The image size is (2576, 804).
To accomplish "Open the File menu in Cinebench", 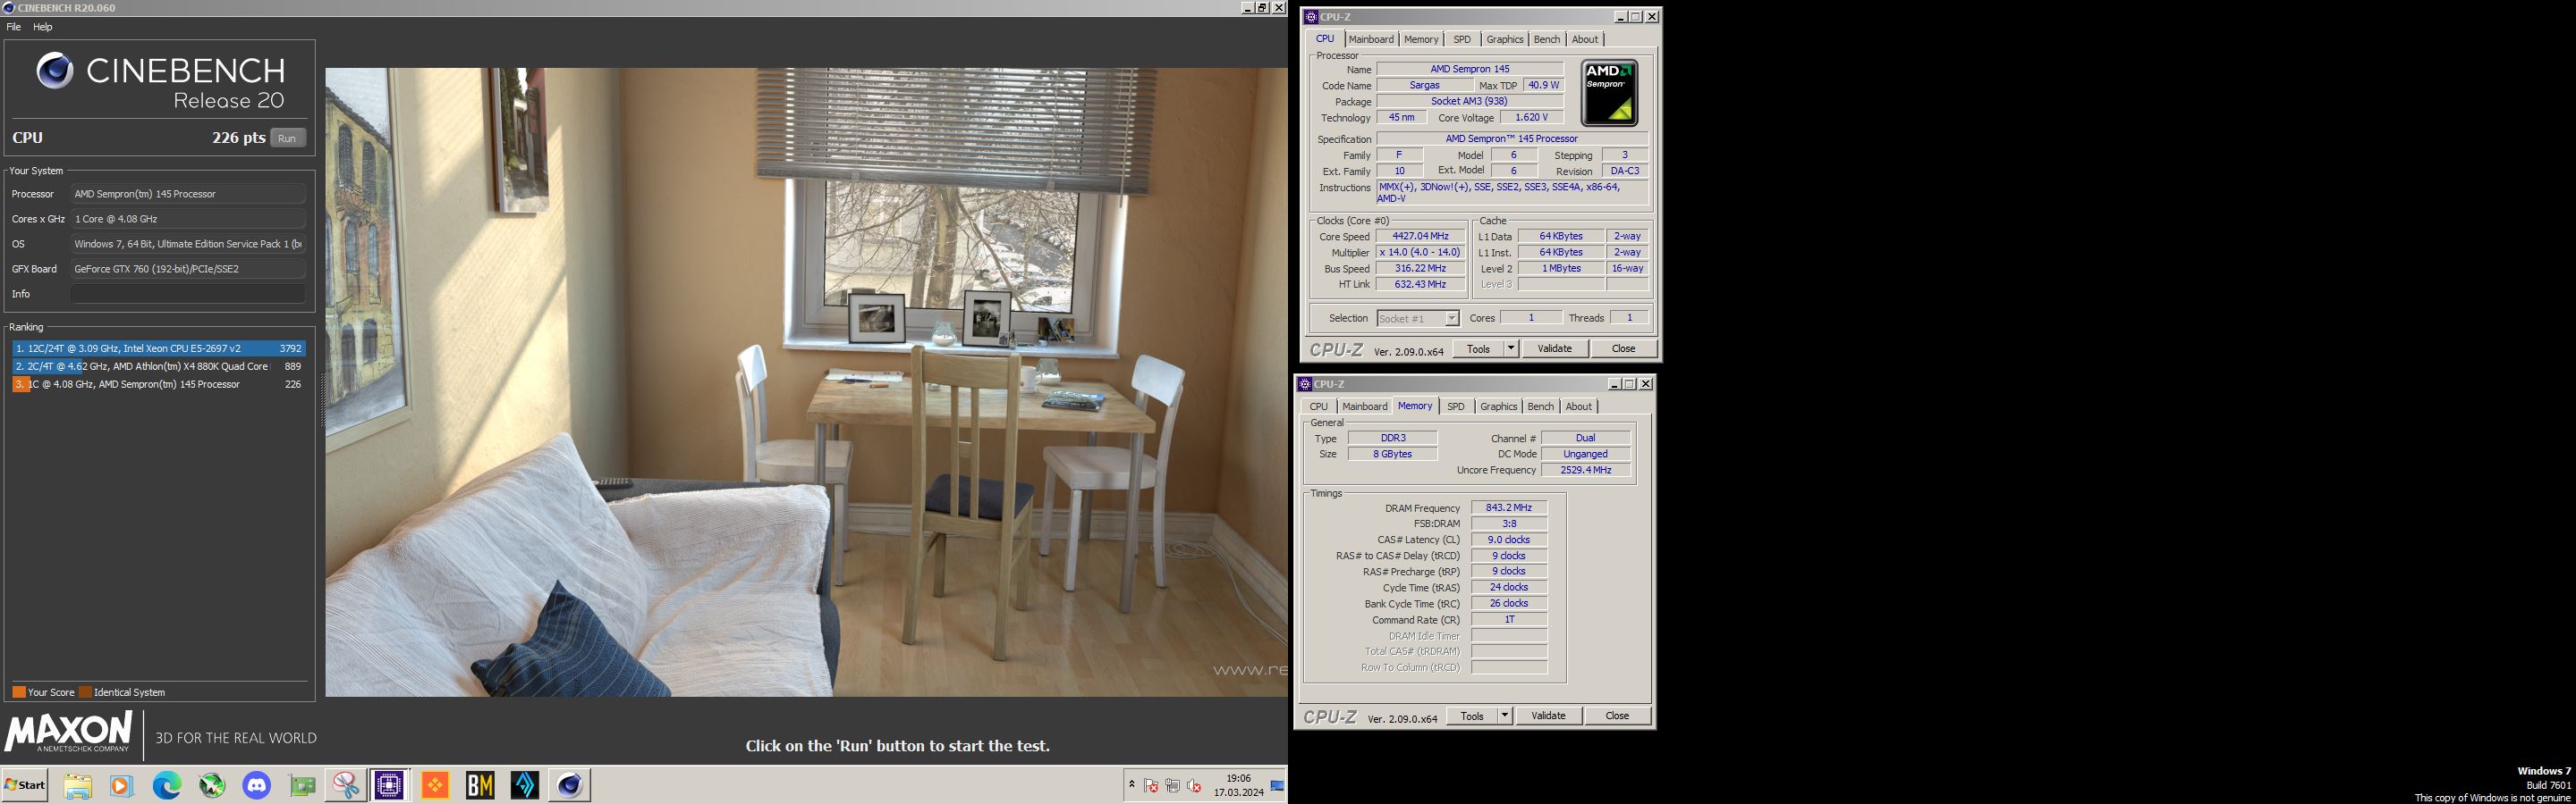I will (14, 27).
